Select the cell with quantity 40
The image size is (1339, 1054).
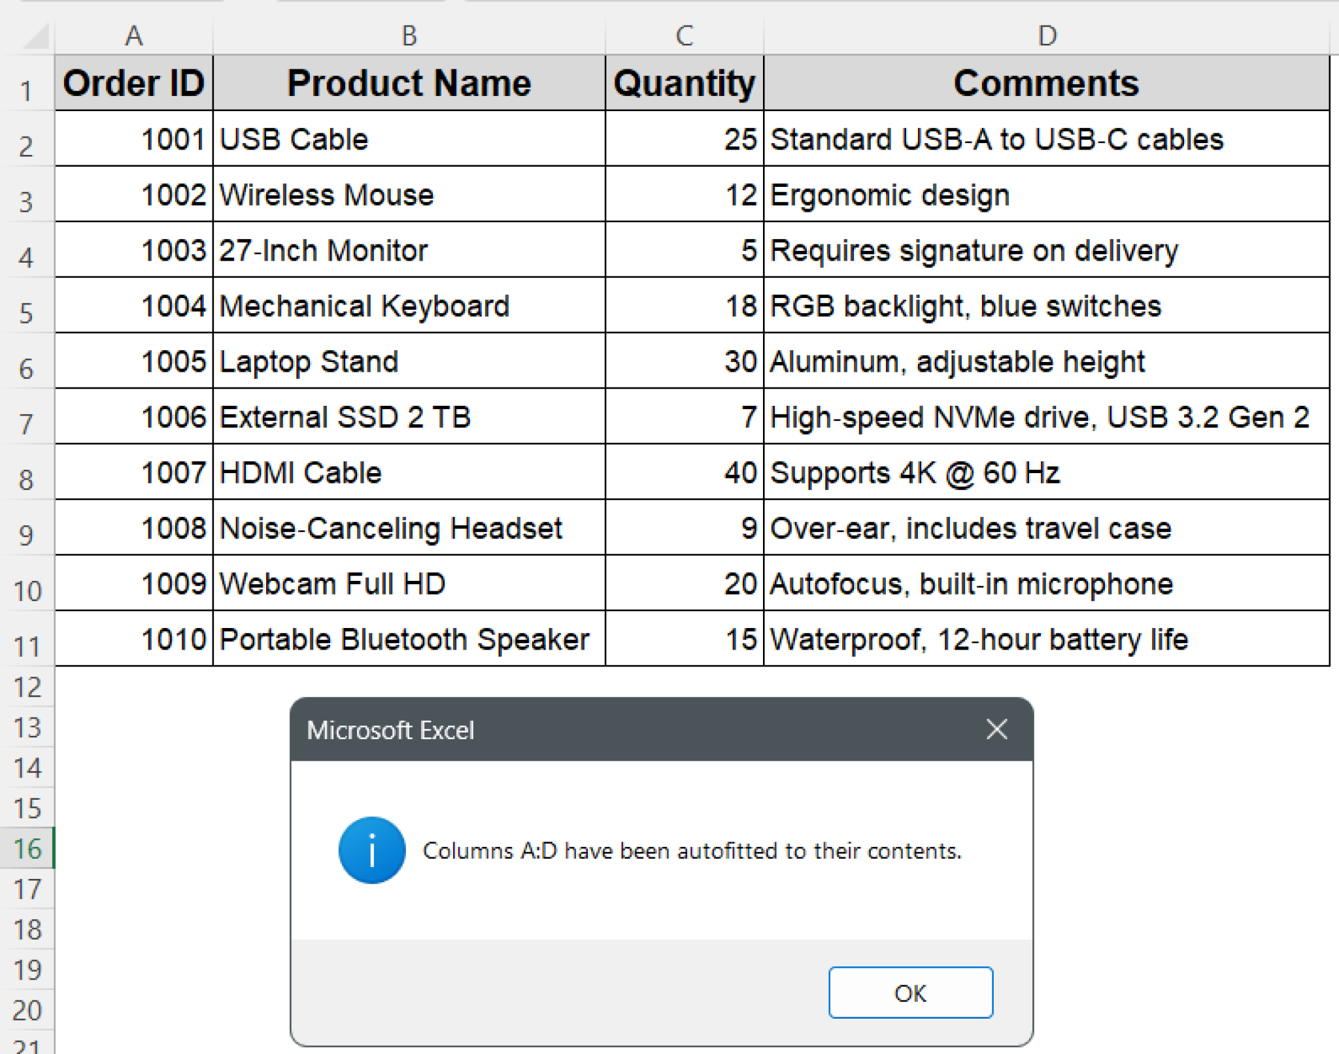[683, 472]
